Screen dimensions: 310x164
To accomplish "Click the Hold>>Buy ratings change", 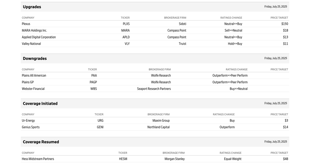I will [235, 44].
